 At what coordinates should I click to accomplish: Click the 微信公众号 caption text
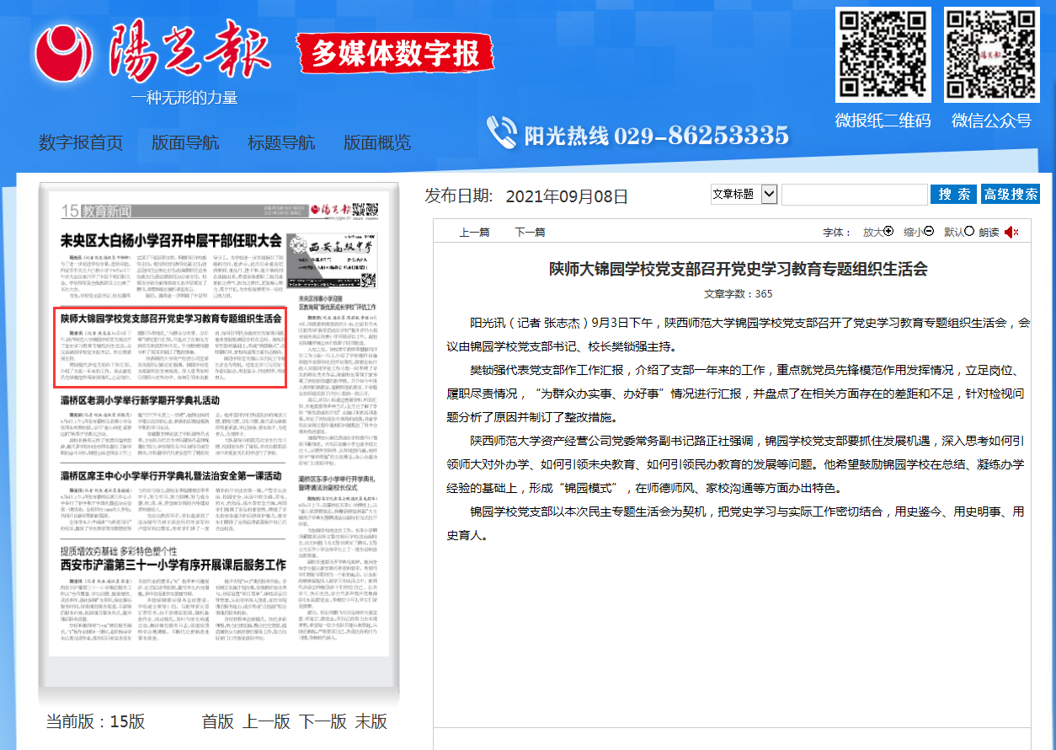[991, 121]
